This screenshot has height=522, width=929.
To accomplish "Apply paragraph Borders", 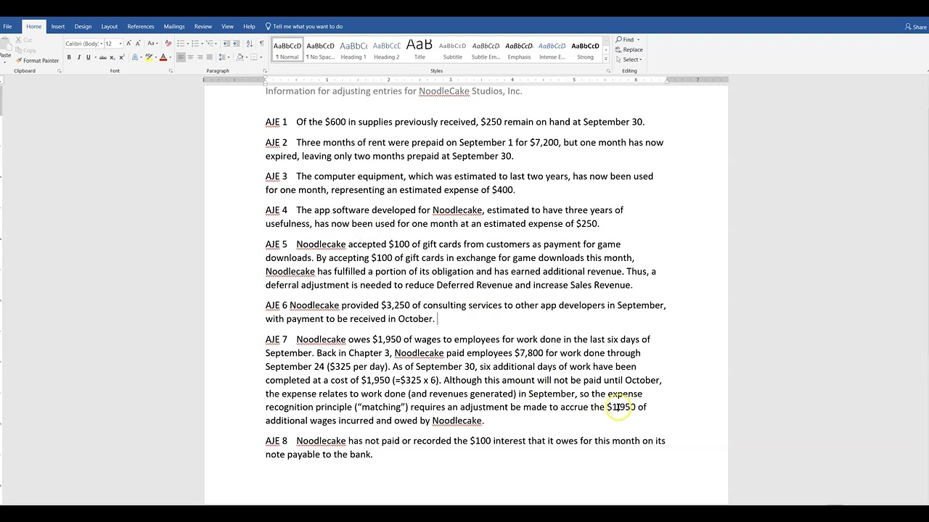I will (x=254, y=57).
